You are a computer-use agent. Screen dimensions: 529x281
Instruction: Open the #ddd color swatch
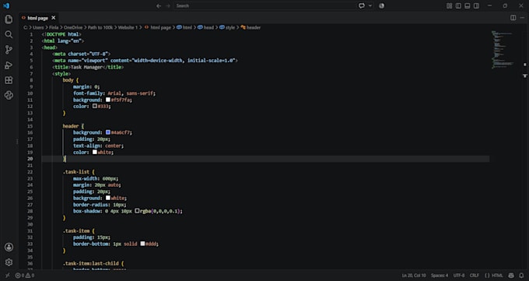pyautogui.click(x=142, y=244)
